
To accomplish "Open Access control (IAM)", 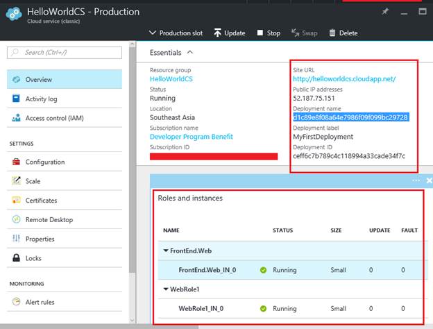I will [65, 118].
